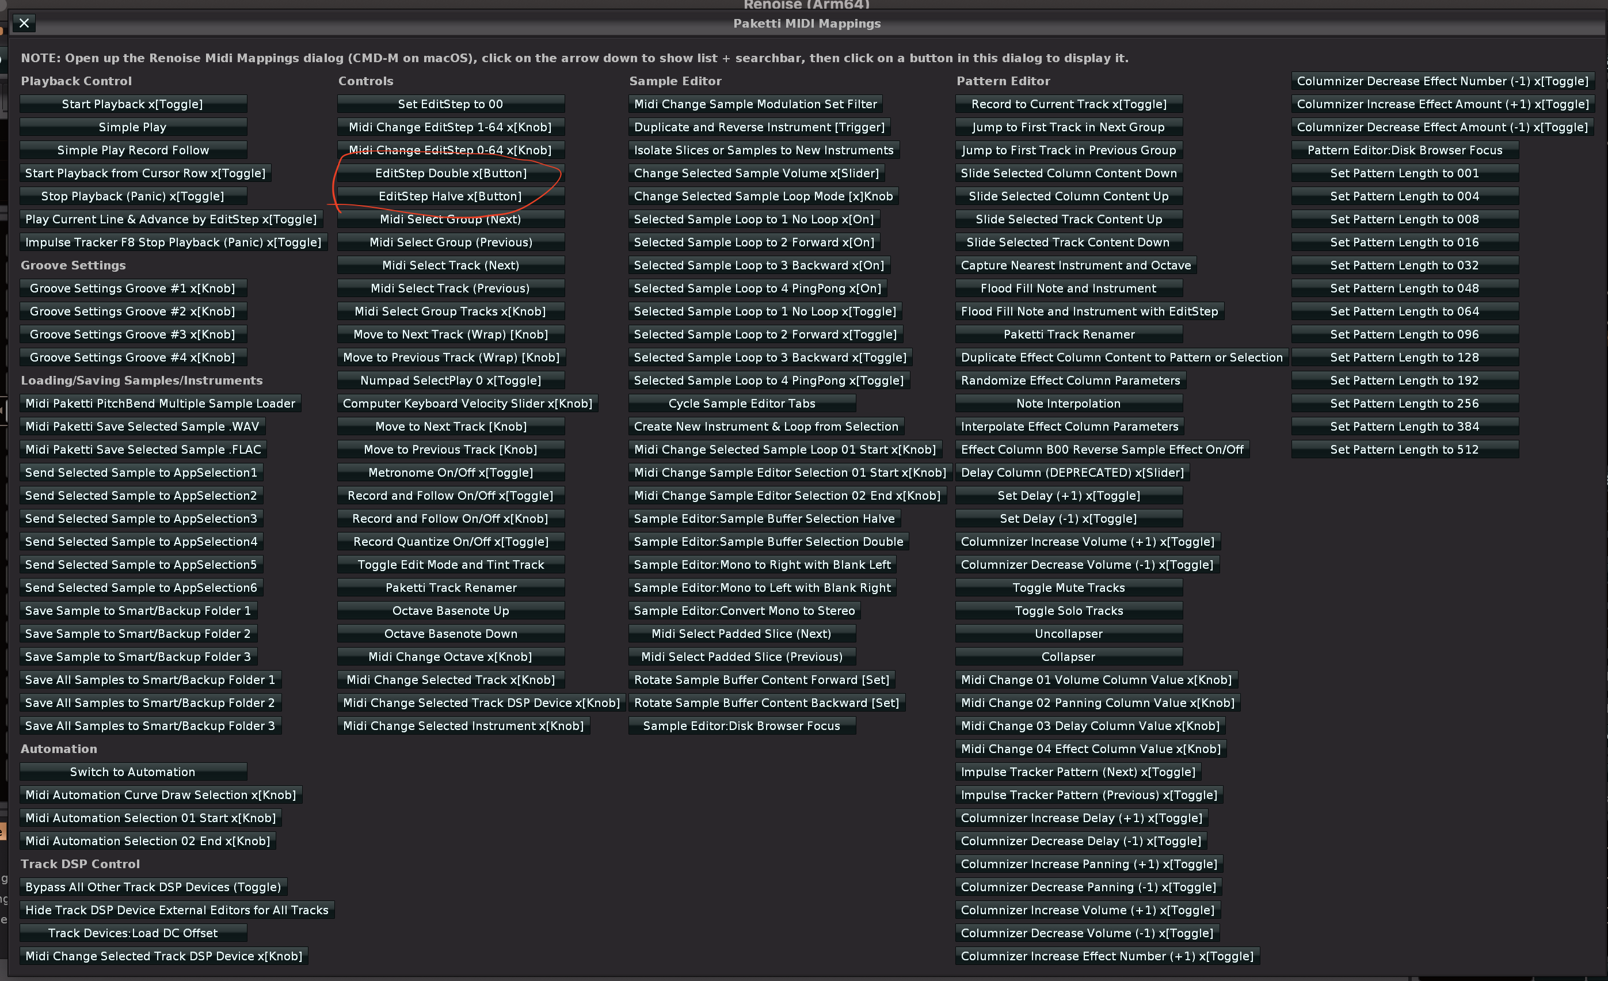1608x981 pixels.
Task: Click Groove Settings Groove #3 x[Knob]
Action: [x=132, y=335]
